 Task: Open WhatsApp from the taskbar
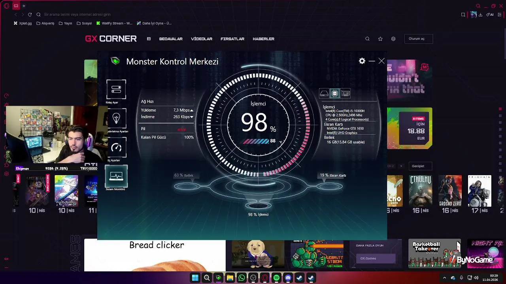click(242, 278)
